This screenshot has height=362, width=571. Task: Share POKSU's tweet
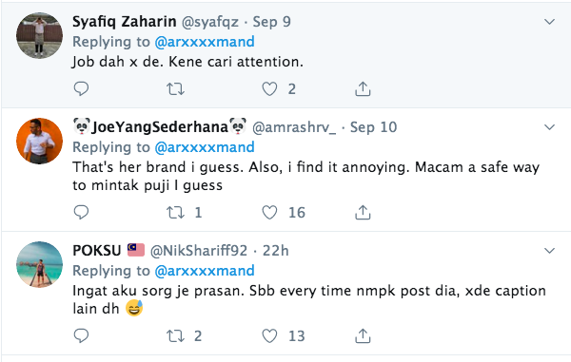363,336
